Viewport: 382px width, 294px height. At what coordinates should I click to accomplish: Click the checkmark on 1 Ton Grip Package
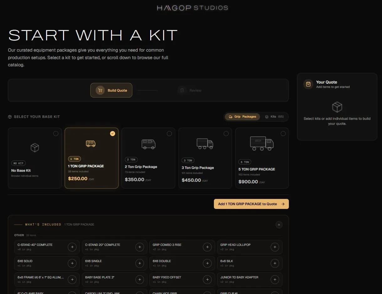112,133
